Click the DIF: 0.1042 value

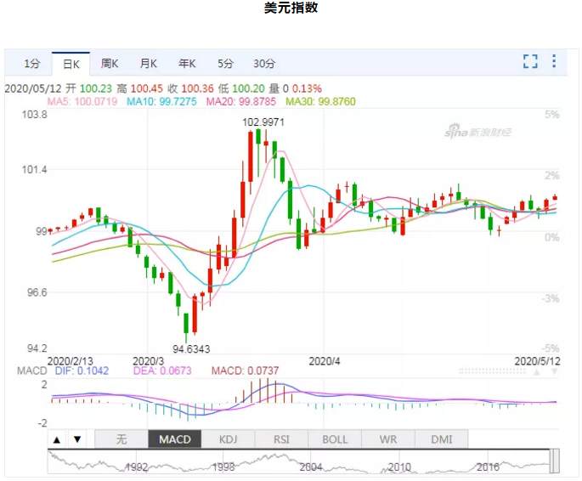click(x=82, y=371)
